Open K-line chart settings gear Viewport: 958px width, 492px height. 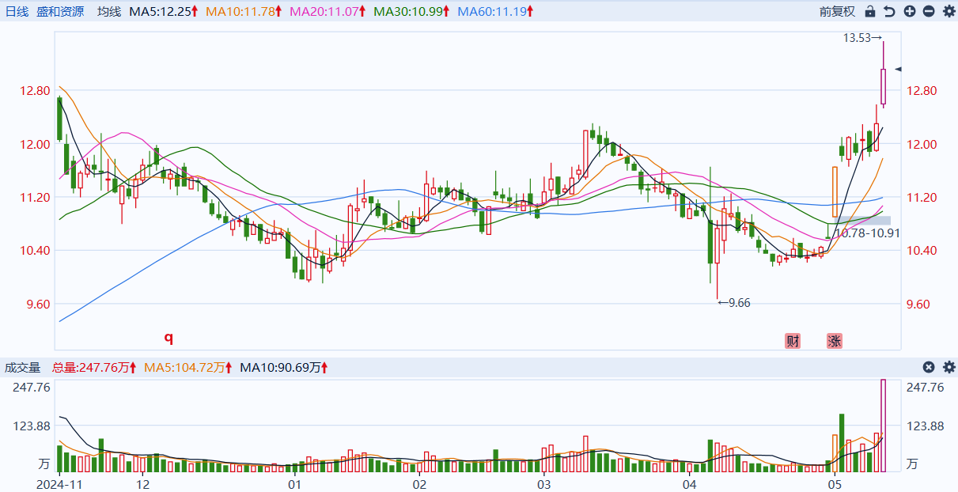click(x=949, y=12)
